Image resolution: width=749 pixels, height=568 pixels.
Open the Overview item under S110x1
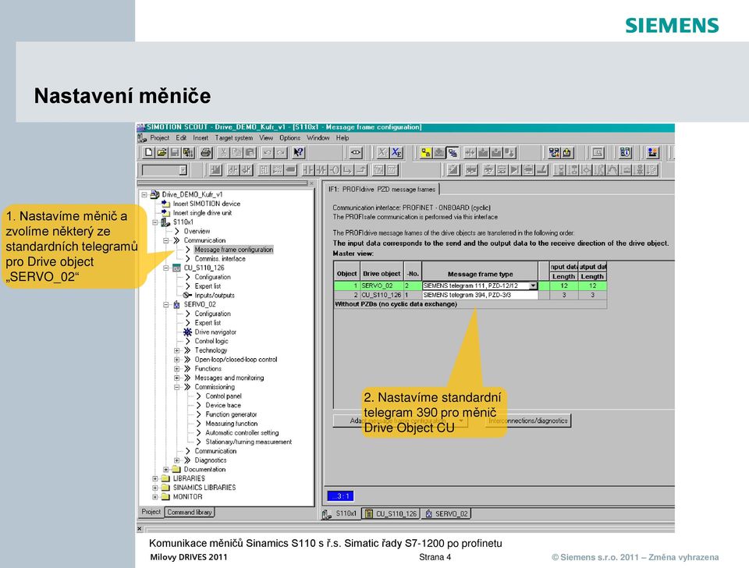tap(197, 231)
